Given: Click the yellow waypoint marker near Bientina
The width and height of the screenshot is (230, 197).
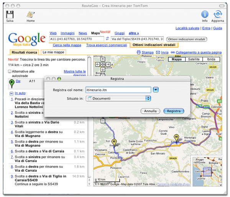Looking at the screenshot, I should coord(114,143).
